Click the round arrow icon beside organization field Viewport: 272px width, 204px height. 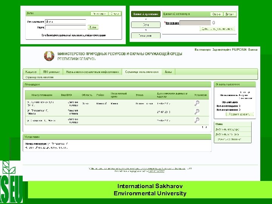[213, 23]
